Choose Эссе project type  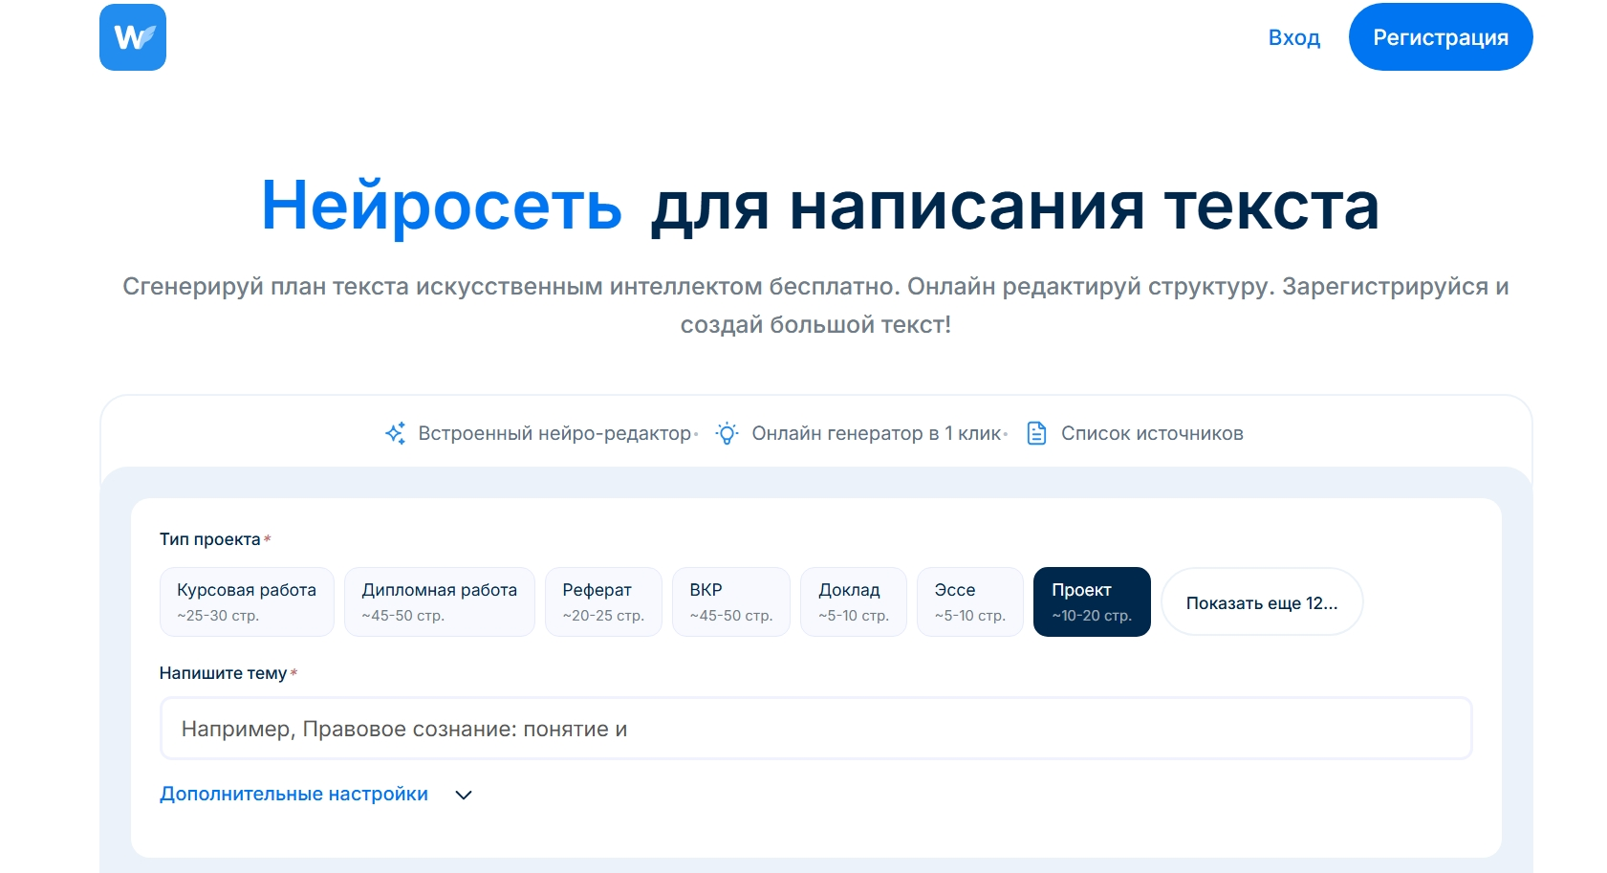pyautogui.click(x=969, y=601)
